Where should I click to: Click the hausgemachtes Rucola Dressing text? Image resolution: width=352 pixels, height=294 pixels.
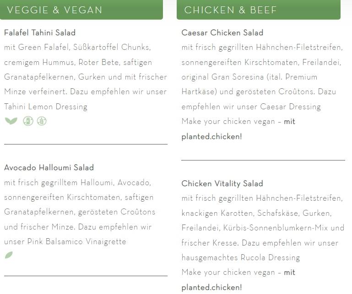pyautogui.click(x=241, y=257)
